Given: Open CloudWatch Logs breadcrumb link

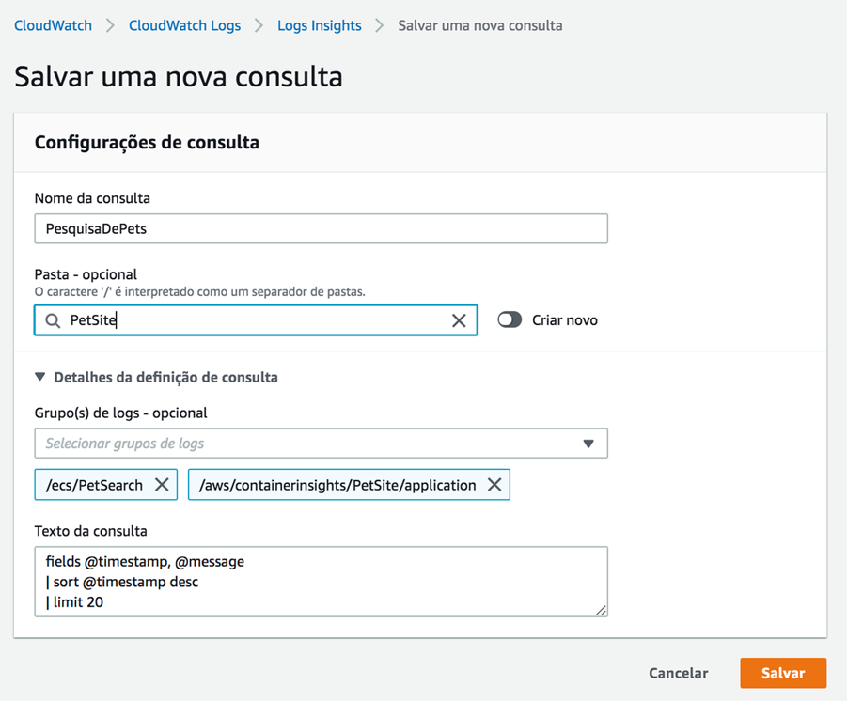Looking at the screenshot, I should [x=184, y=25].
